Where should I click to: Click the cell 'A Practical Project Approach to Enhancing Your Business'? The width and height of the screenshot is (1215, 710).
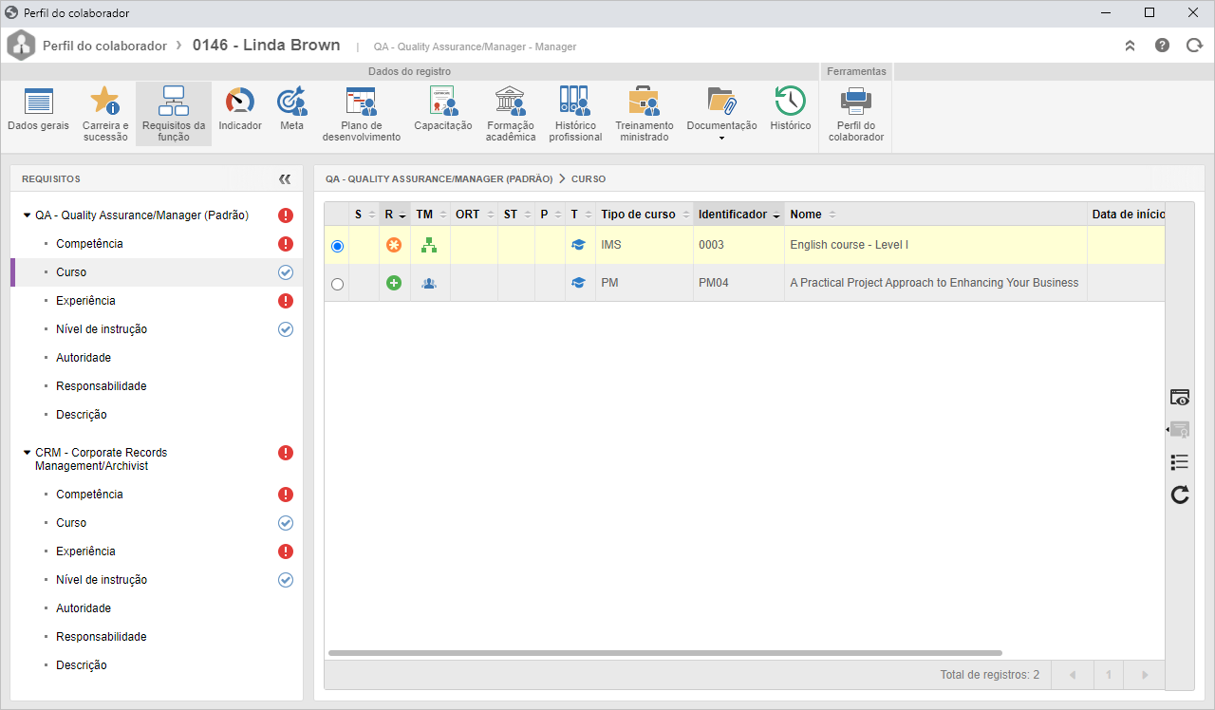(935, 283)
